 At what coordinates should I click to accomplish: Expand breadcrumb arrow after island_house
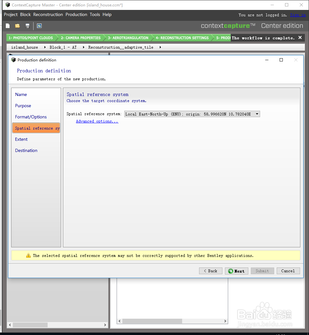(45, 47)
